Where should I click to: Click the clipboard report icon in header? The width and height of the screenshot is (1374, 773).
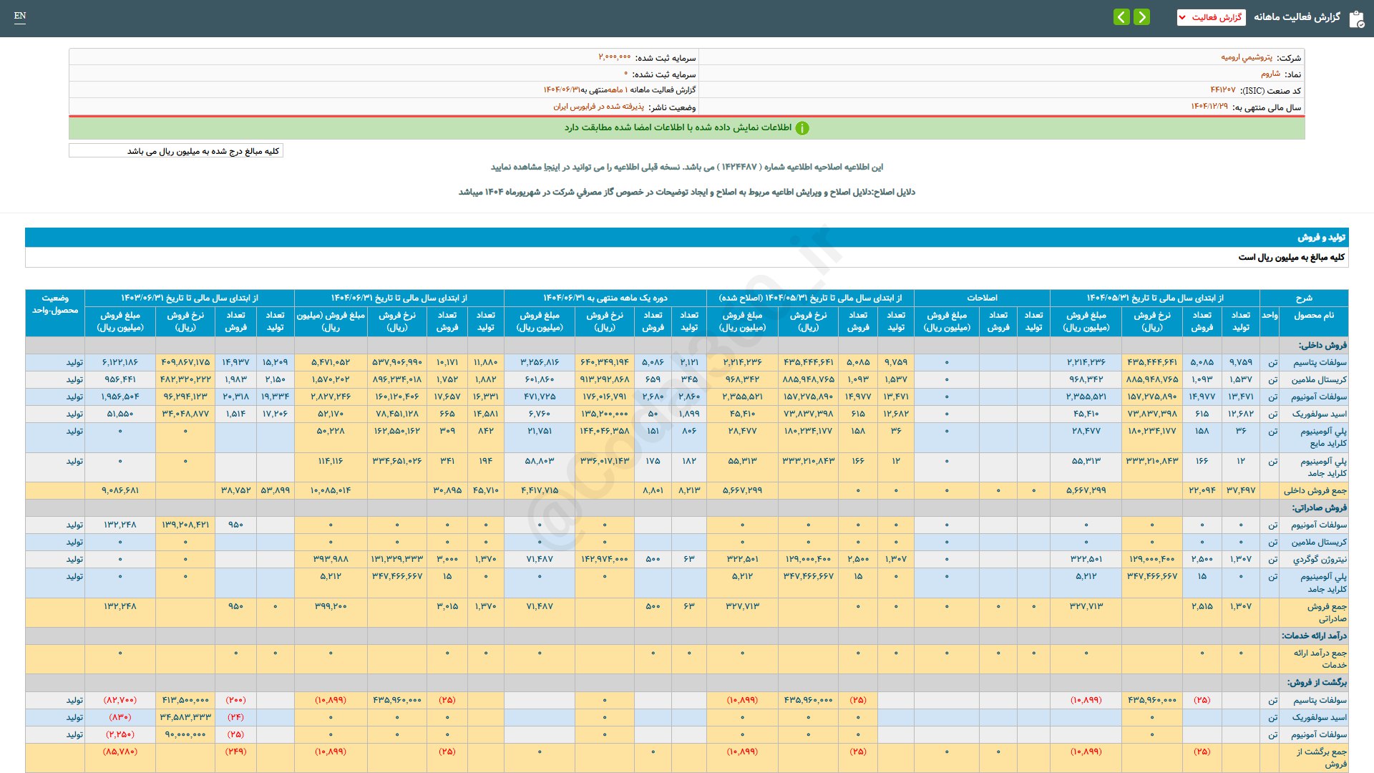click(1356, 19)
